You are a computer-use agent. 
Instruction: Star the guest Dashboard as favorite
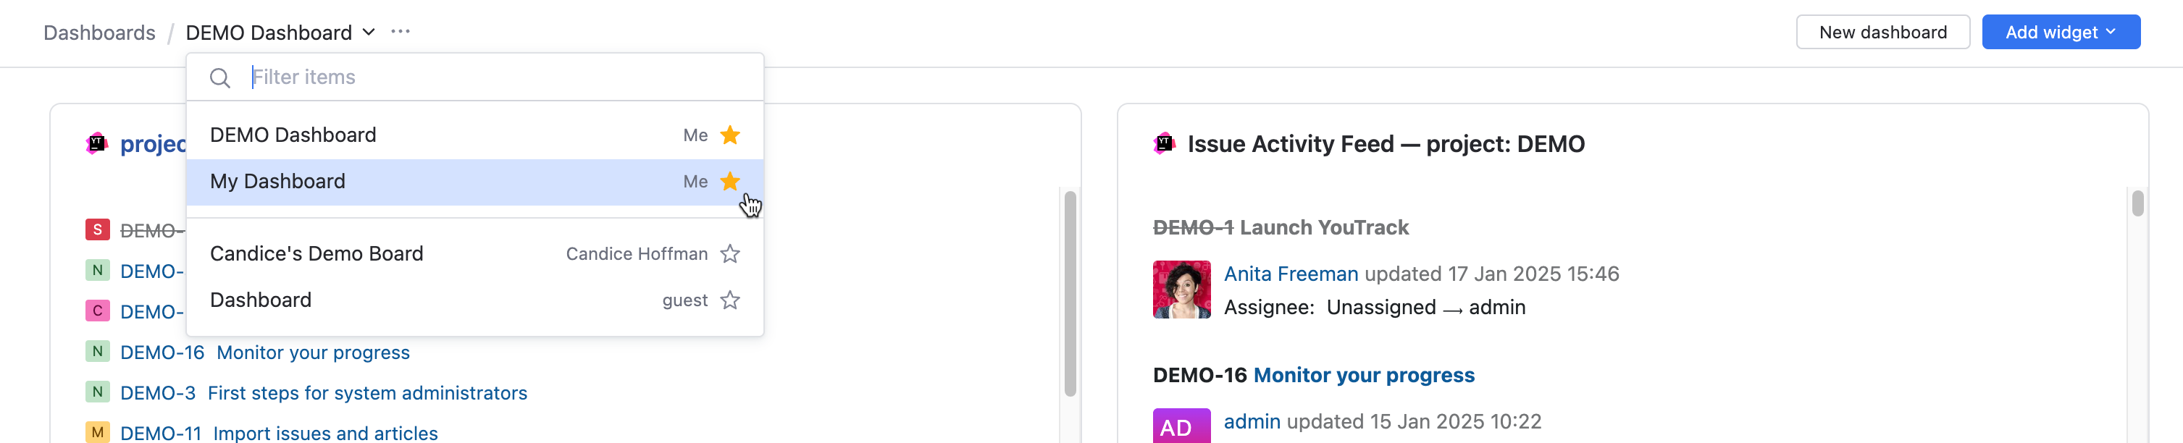pos(729,300)
